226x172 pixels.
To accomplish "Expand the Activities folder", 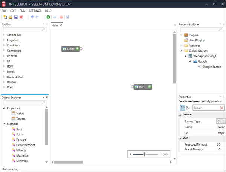I will (181, 46).
